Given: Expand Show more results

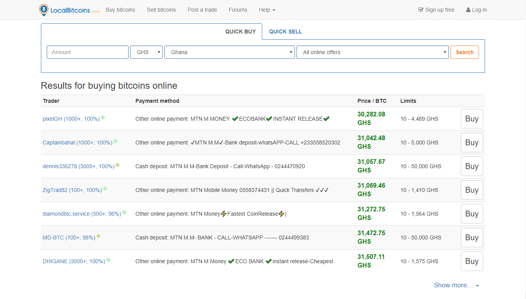Looking at the screenshot, I should click(x=456, y=285).
